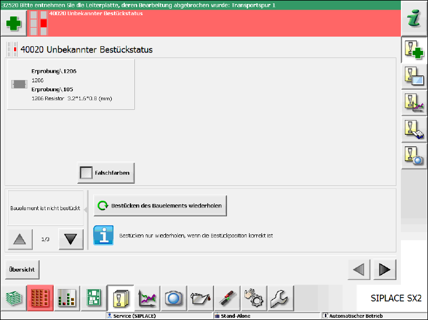Open the red grid icon in bottom toolbar
The image size is (428, 320).
point(40,298)
